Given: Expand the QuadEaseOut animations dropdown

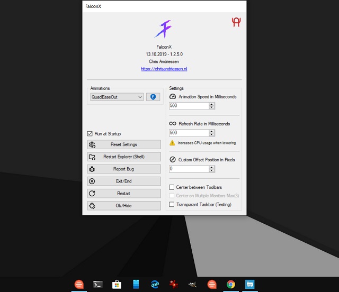Looking at the screenshot, I should click(x=140, y=97).
